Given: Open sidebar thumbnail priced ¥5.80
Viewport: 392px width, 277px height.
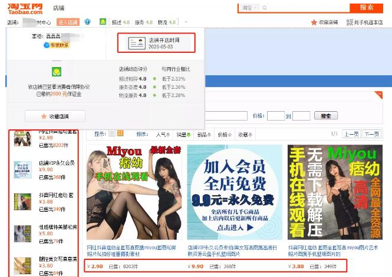Looking at the screenshot, I should tap(22, 233).
